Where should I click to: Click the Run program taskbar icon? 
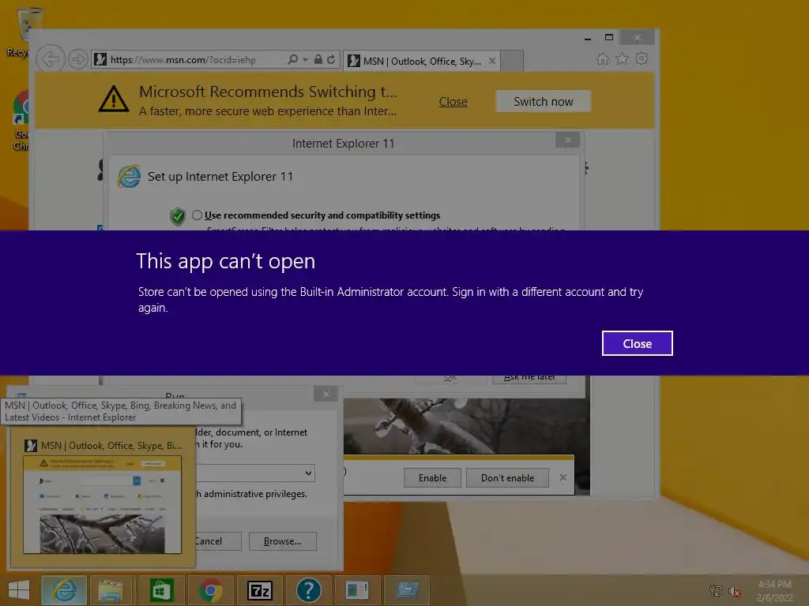(407, 590)
